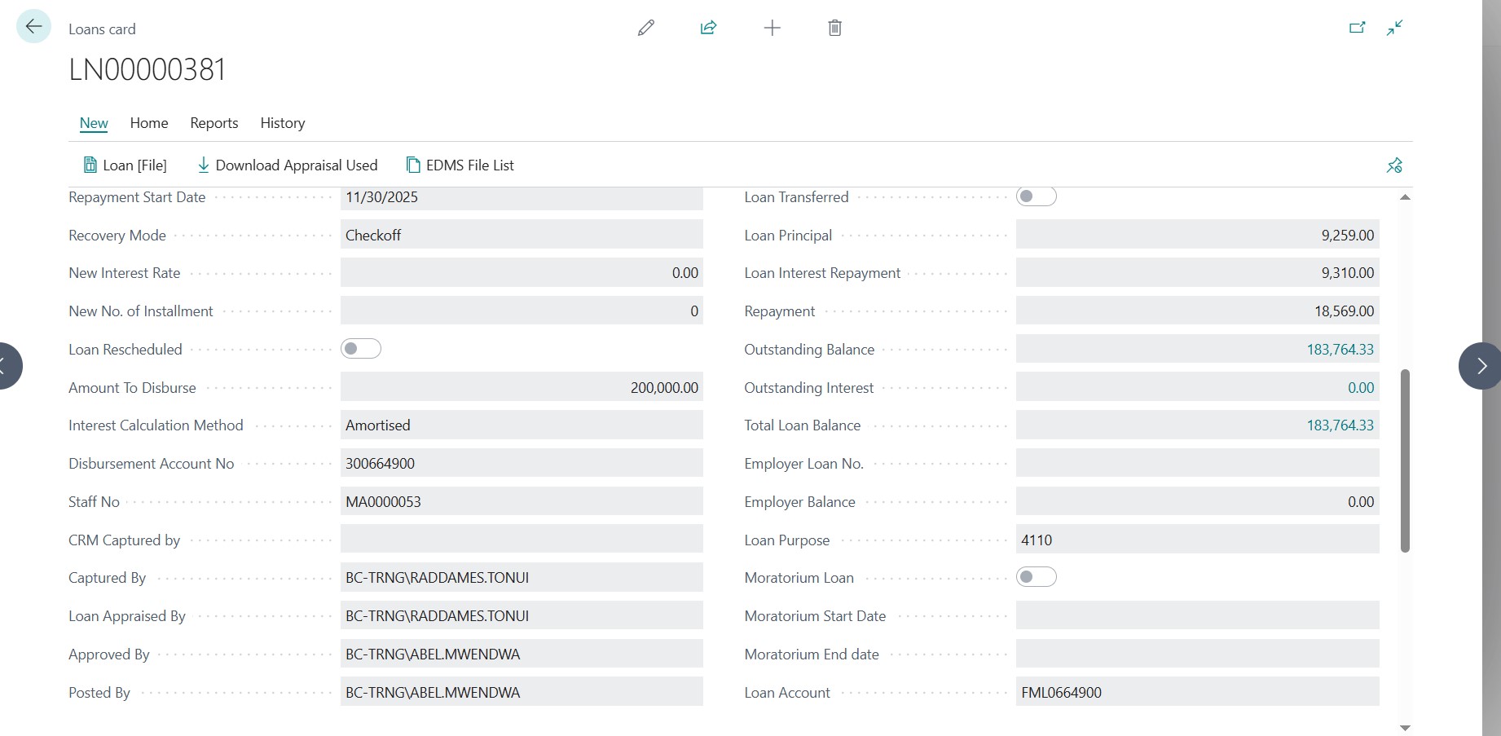This screenshot has width=1501, height=736.
Task: Switch to the Home tab
Action: point(149,123)
